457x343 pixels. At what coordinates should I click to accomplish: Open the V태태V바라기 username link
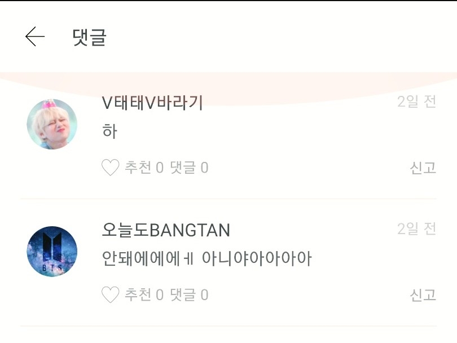pyautogui.click(x=152, y=103)
